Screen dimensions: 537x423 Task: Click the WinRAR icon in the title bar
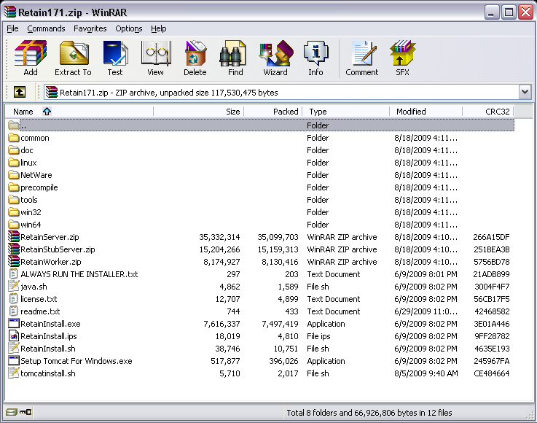click(10, 12)
